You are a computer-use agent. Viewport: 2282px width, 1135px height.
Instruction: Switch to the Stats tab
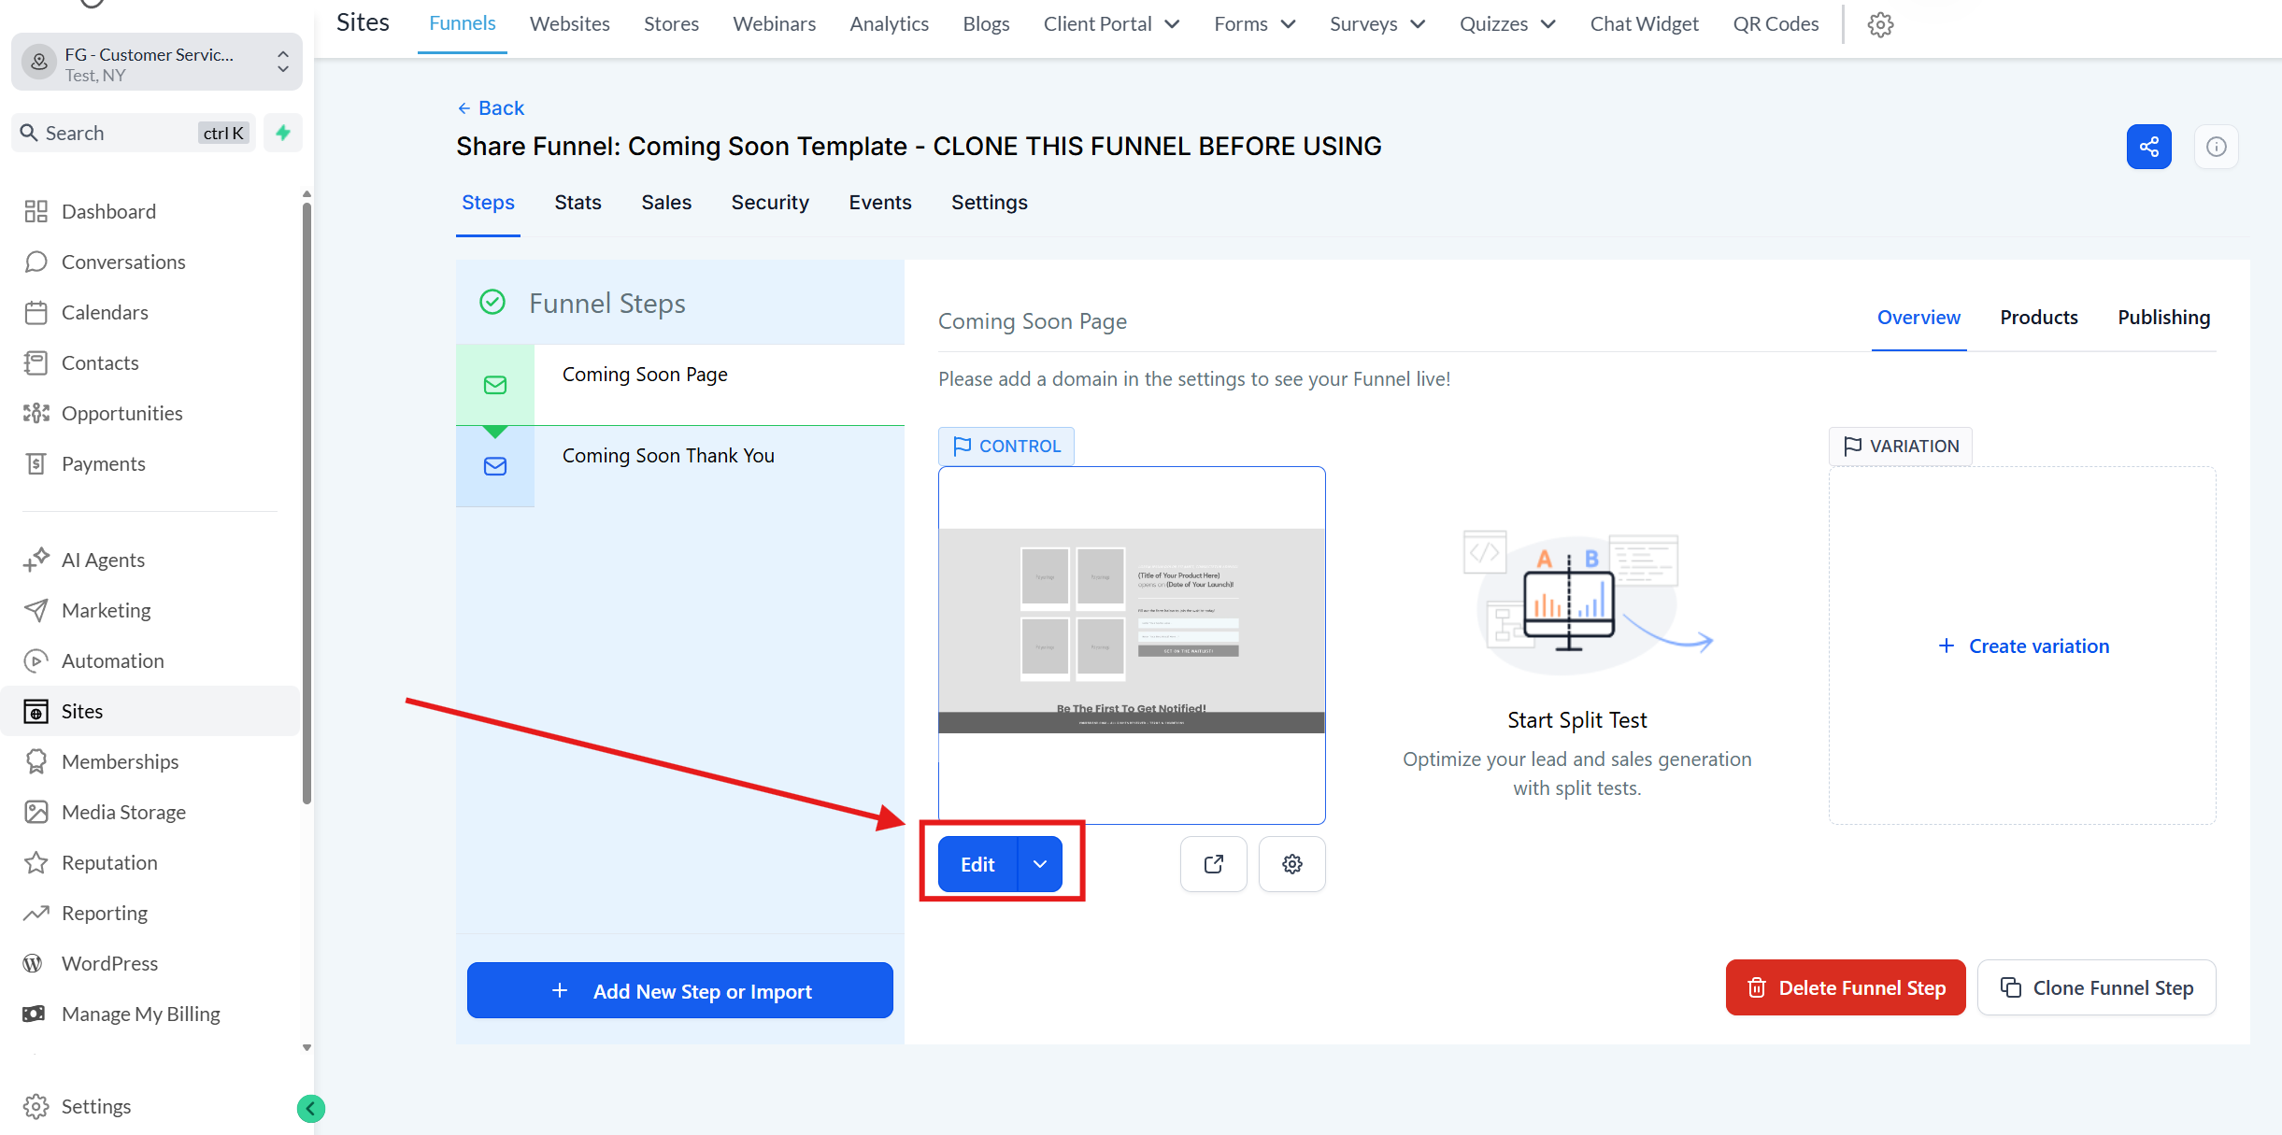click(x=578, y=203)
